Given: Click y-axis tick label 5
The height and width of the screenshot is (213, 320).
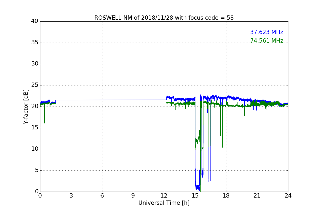Looking at the screenshot, I should [37, 170].
